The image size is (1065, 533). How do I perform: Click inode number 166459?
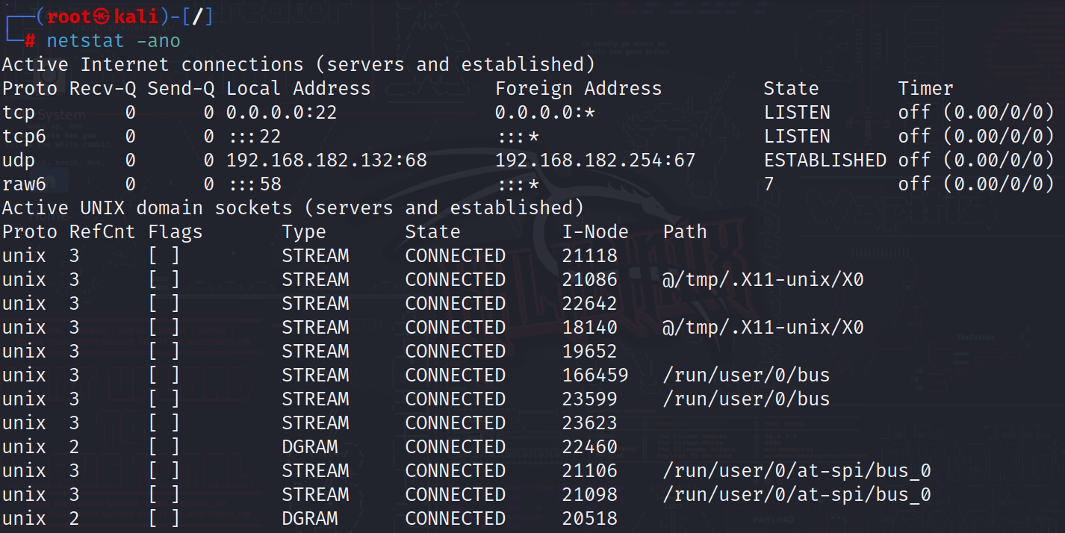point(595,375)
